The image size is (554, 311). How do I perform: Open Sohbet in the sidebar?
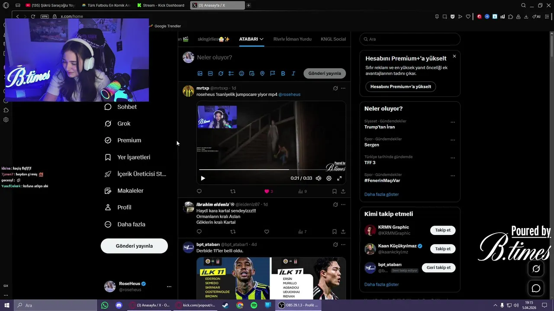pyautogui.click(x=121, y=107)
